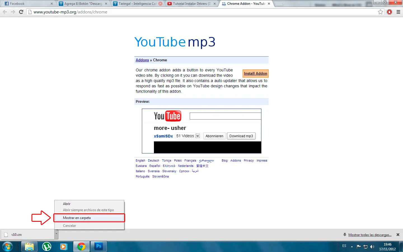Click the YouTube logo in preview
The width and height of the screenshot is (403, 252).
pos(168,116)
